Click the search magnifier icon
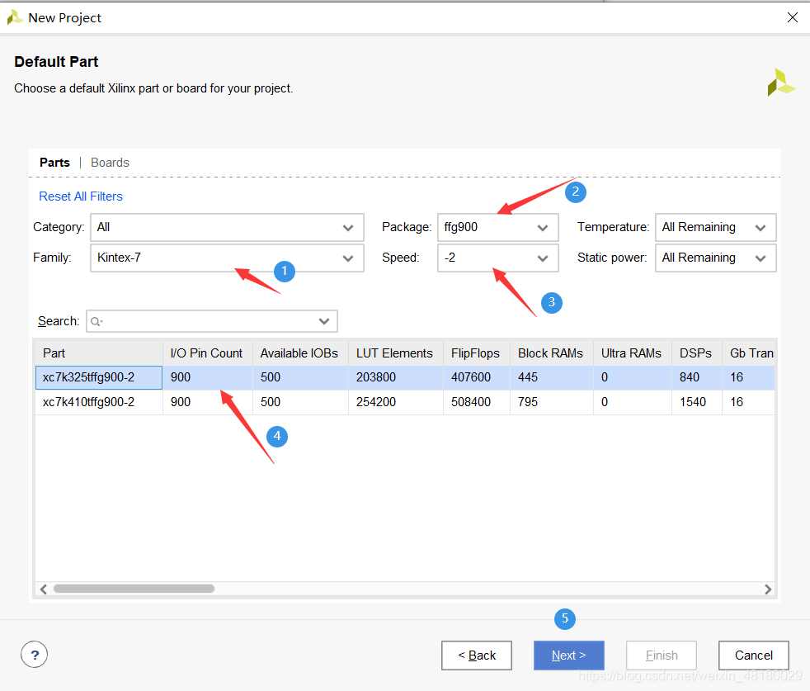810x691 pixels. point(96,322)
